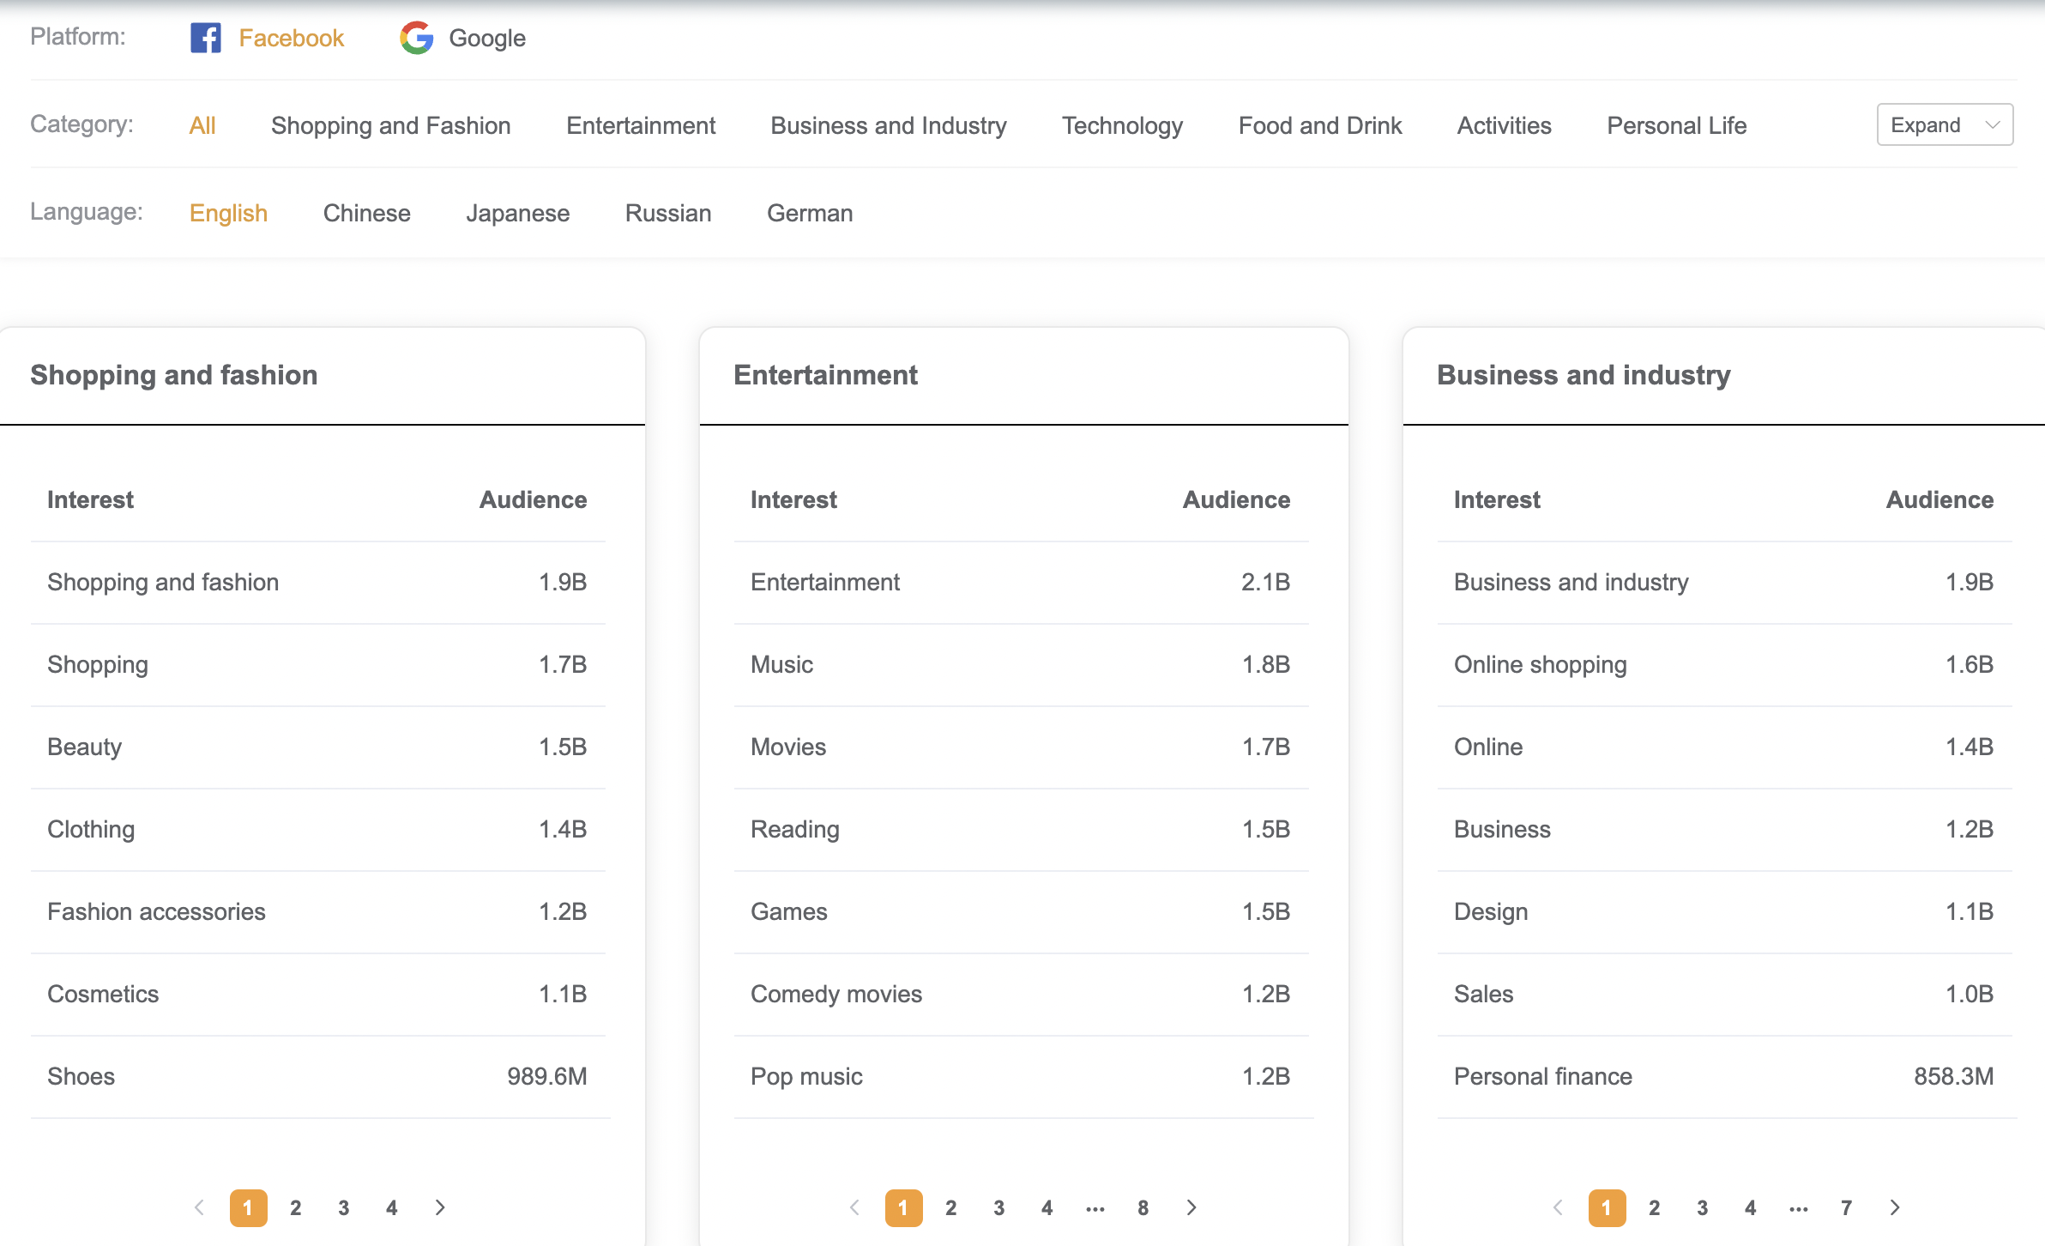Click previous page arrow in Entertainment card
This screenshot has width=2045, height=1246.
(x=855, y=1207)
